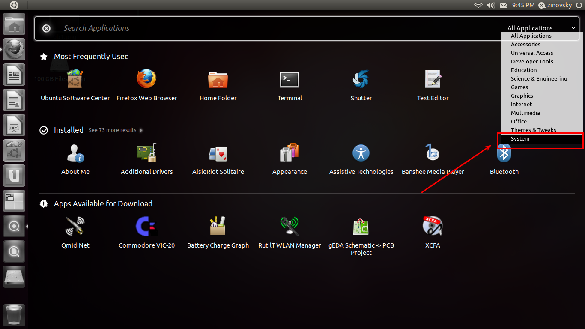This screenshot has height=329, width=585.
Task: Open the Bluetooth settings app
Action: 504,159
